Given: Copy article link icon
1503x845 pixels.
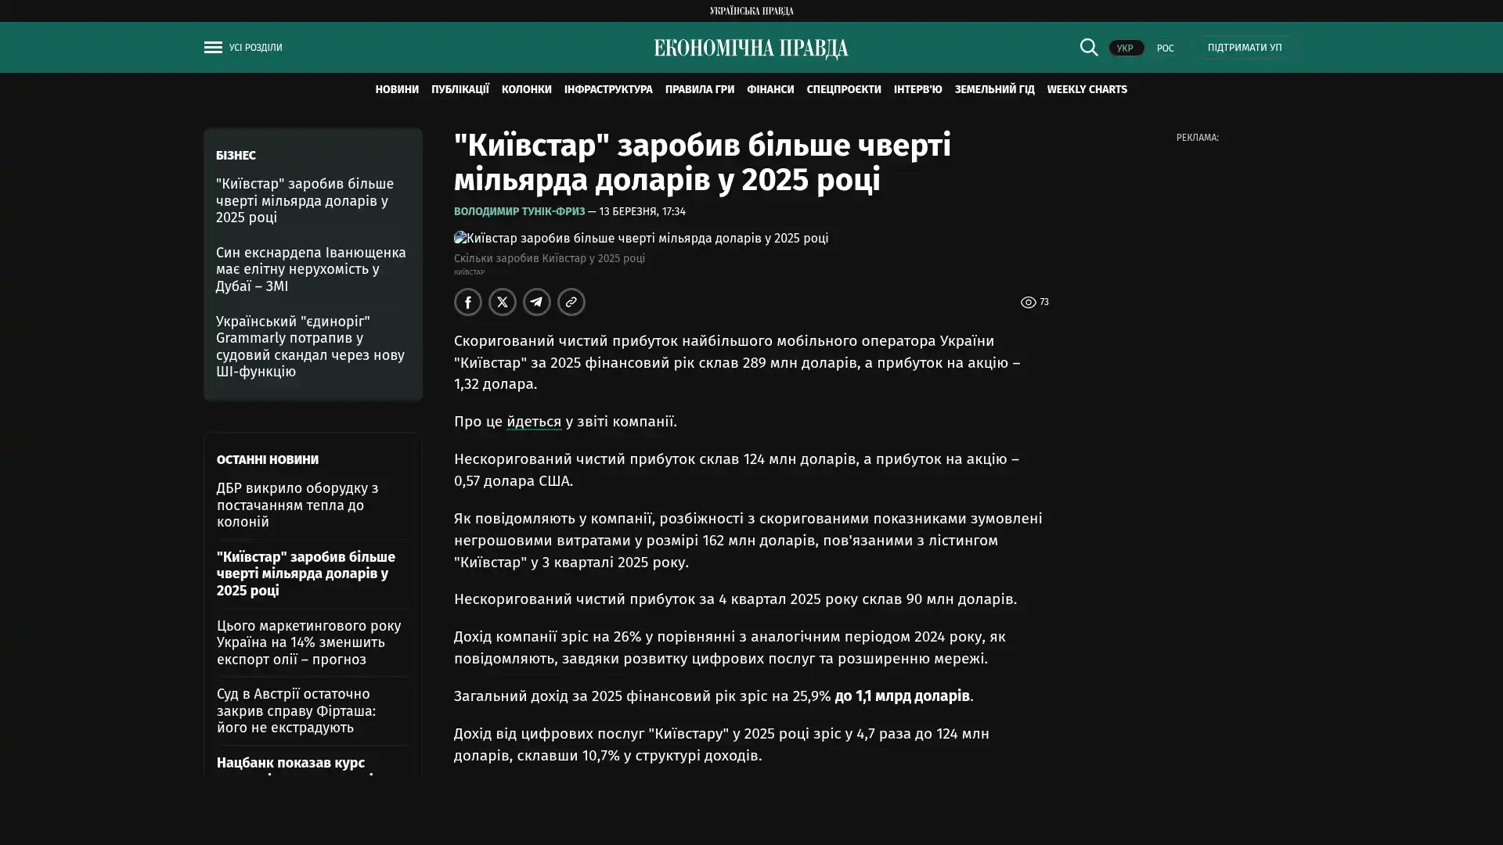Looking at the screenshot, I should pos(571,302).
